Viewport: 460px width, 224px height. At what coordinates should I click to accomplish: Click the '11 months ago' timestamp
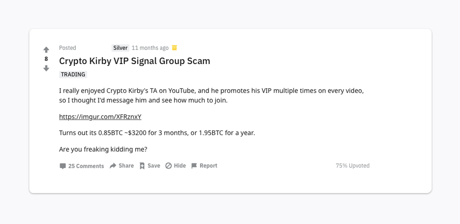(150, 48)
